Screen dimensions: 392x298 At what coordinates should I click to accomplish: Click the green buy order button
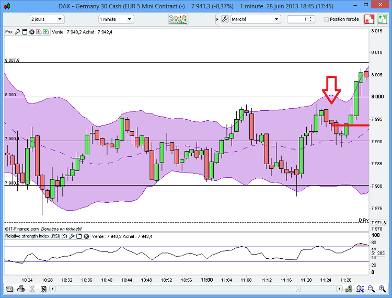[382, 19]
